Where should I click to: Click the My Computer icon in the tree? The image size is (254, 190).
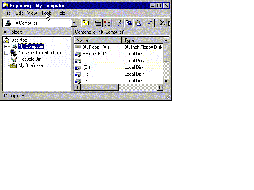(x=14, y=46)
